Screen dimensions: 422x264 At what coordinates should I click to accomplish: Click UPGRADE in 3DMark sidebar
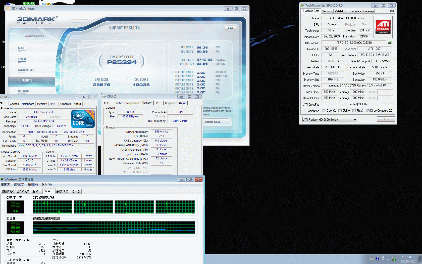click(24, 91)
